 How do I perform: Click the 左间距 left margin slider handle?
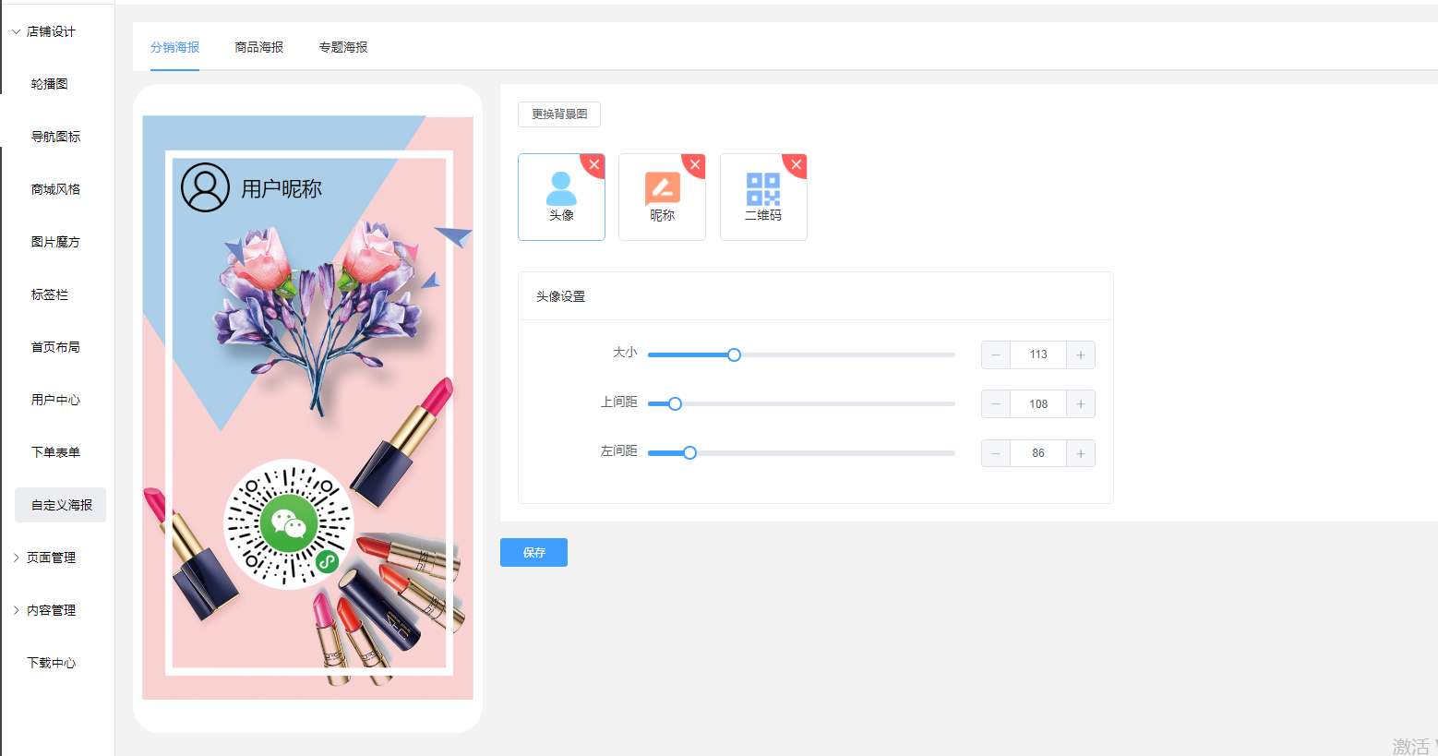click(x=689, y=452)
